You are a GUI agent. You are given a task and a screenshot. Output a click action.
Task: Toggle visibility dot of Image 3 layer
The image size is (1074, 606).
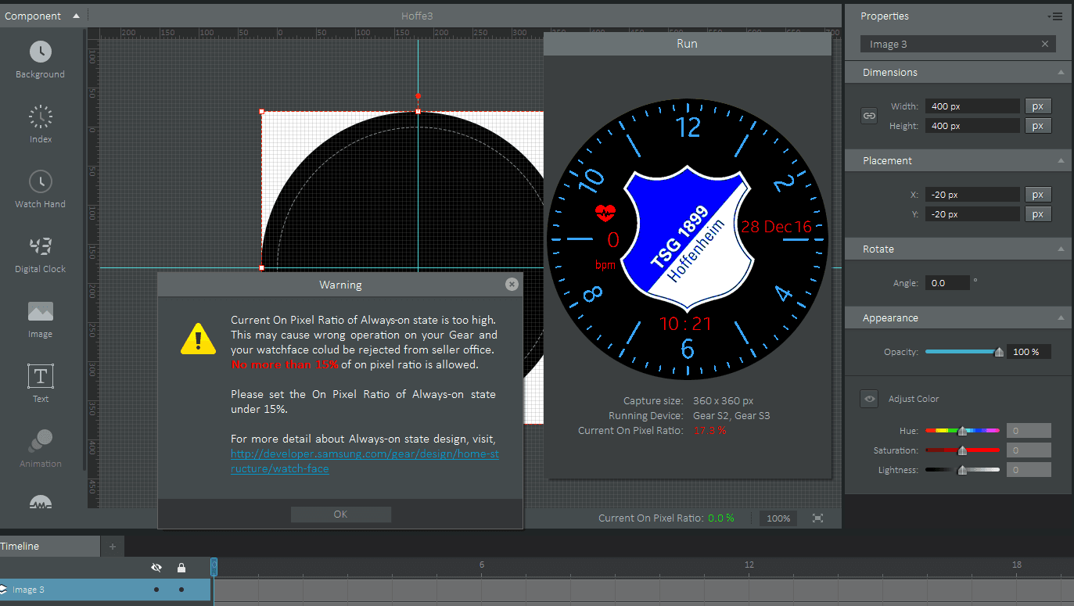click(x=156, y=590)
